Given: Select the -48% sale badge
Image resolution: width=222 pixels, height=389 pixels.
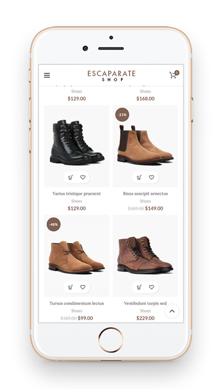Looking at the screenshot, I should 53,225.
